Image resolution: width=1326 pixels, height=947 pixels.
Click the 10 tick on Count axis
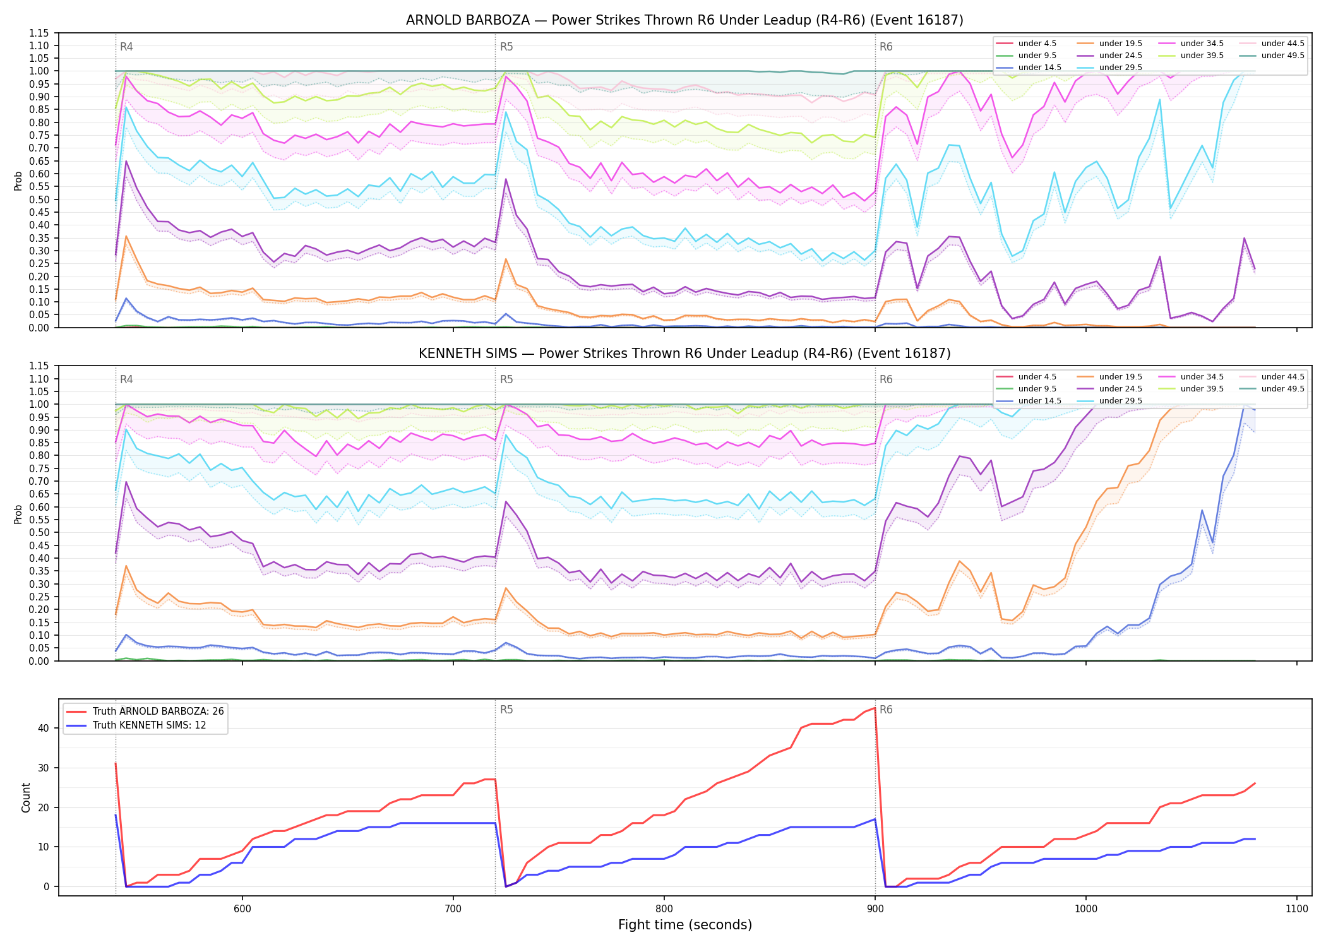pyautogui.click(x=44, y=847)
